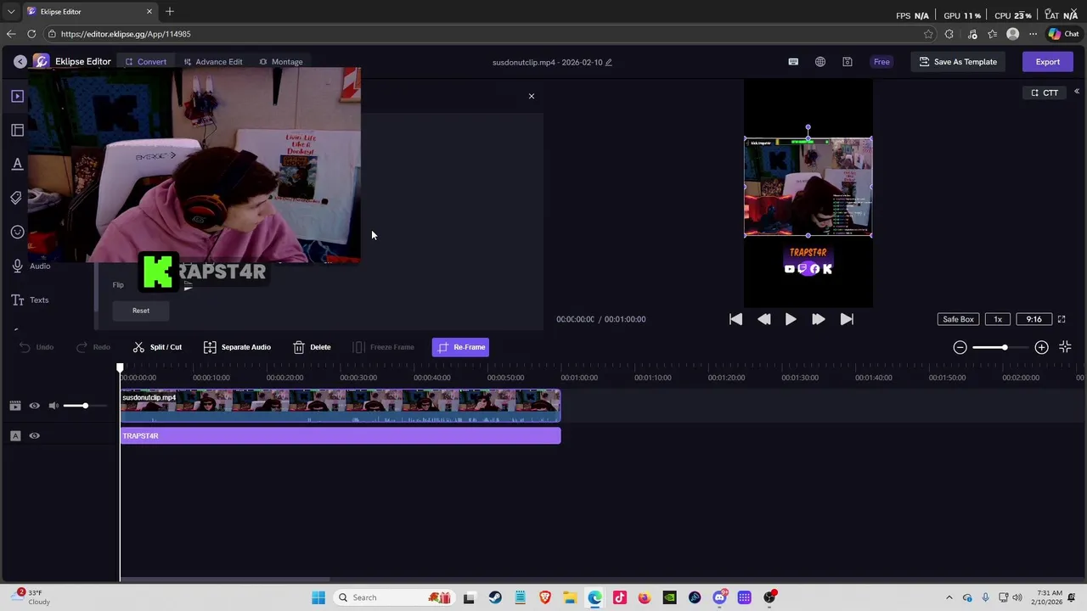This screenshot has width=1087, height=611.
Task: Mute the video track audio
Action: [x=54, y=406]
